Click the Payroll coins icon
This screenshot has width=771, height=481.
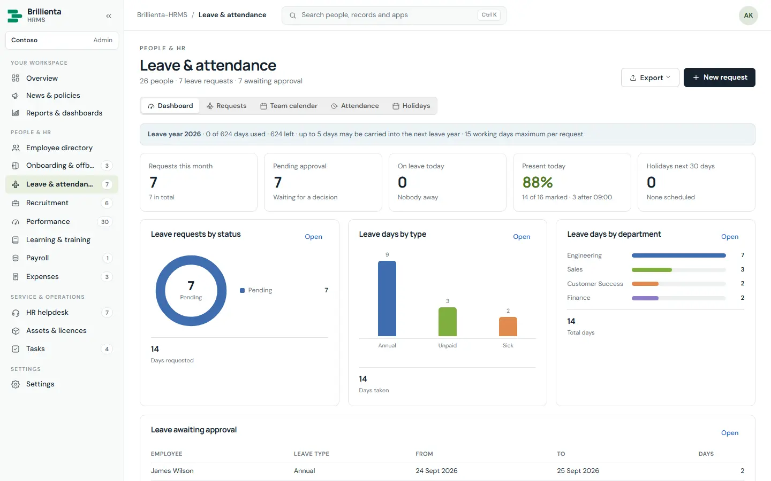pos(16,258)
